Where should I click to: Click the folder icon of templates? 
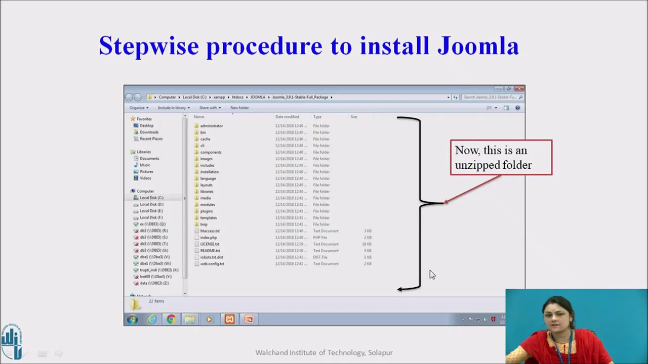(x=196, y=218)
